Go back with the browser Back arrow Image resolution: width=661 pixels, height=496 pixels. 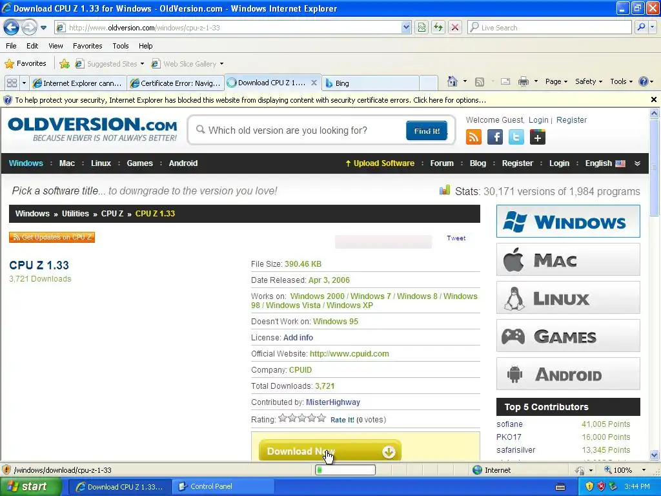point(11,27)
